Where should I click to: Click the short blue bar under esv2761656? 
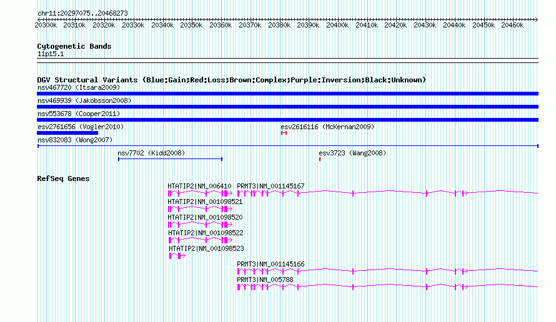(x=67, y=133)
